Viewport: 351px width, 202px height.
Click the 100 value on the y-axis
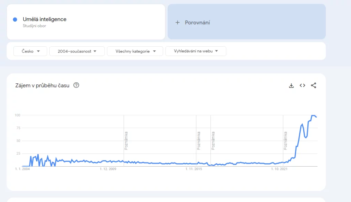[17, 115]
